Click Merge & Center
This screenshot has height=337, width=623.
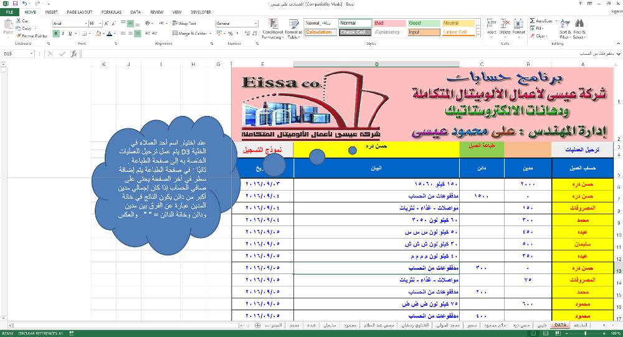pyautogui.click(x=190, y=34)
